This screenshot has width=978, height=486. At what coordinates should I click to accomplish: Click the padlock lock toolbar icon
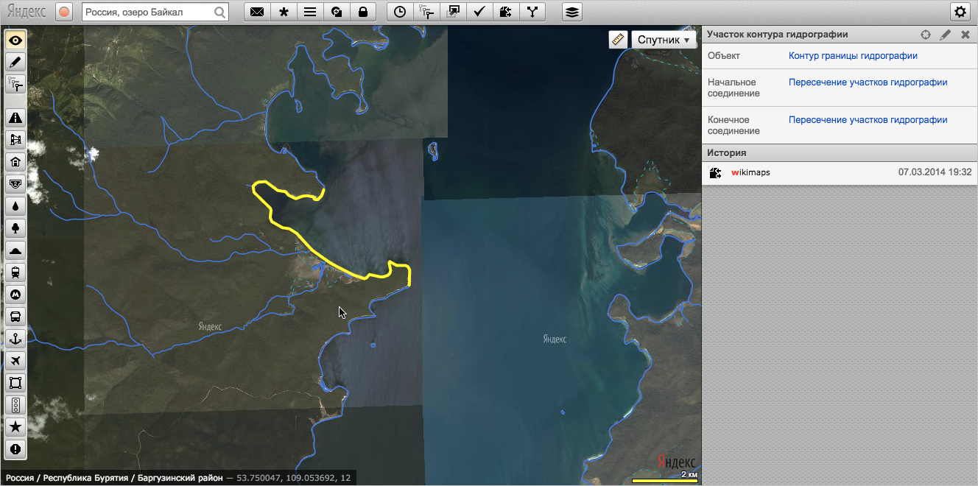click(x=362, y=12)
